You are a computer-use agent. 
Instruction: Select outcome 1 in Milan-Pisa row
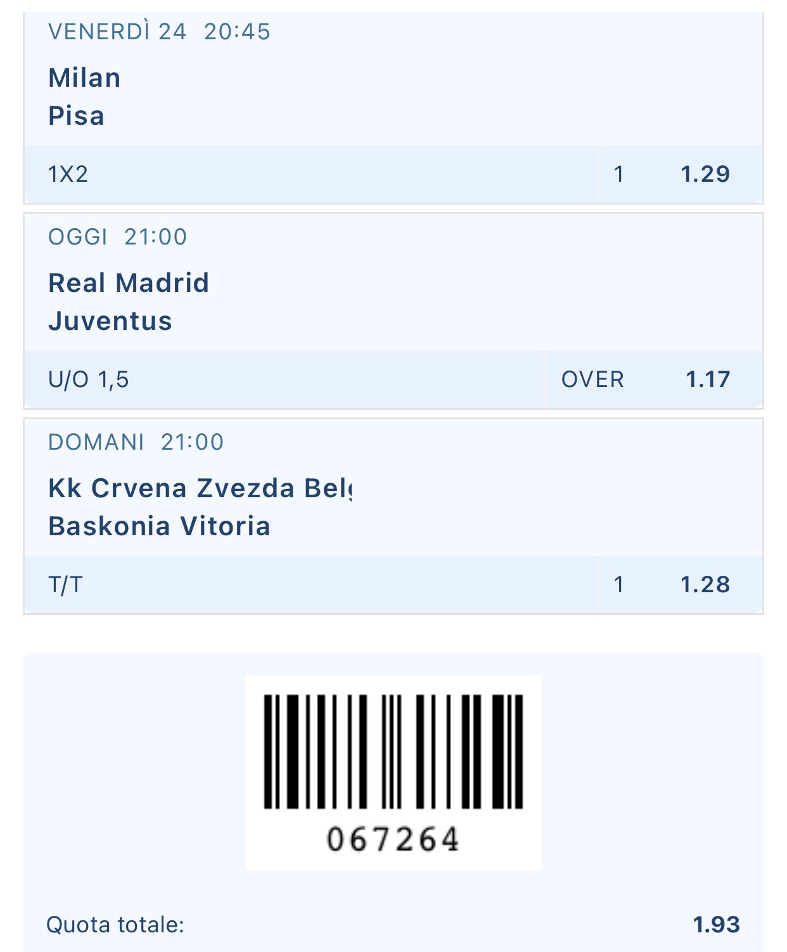tap(618, 174)
